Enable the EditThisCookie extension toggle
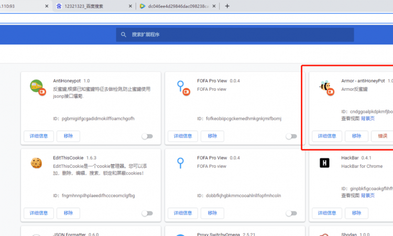The image size is (393, 236). coord(147,213)
